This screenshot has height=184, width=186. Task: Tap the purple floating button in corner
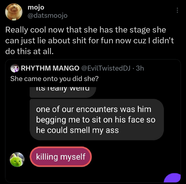172,178
